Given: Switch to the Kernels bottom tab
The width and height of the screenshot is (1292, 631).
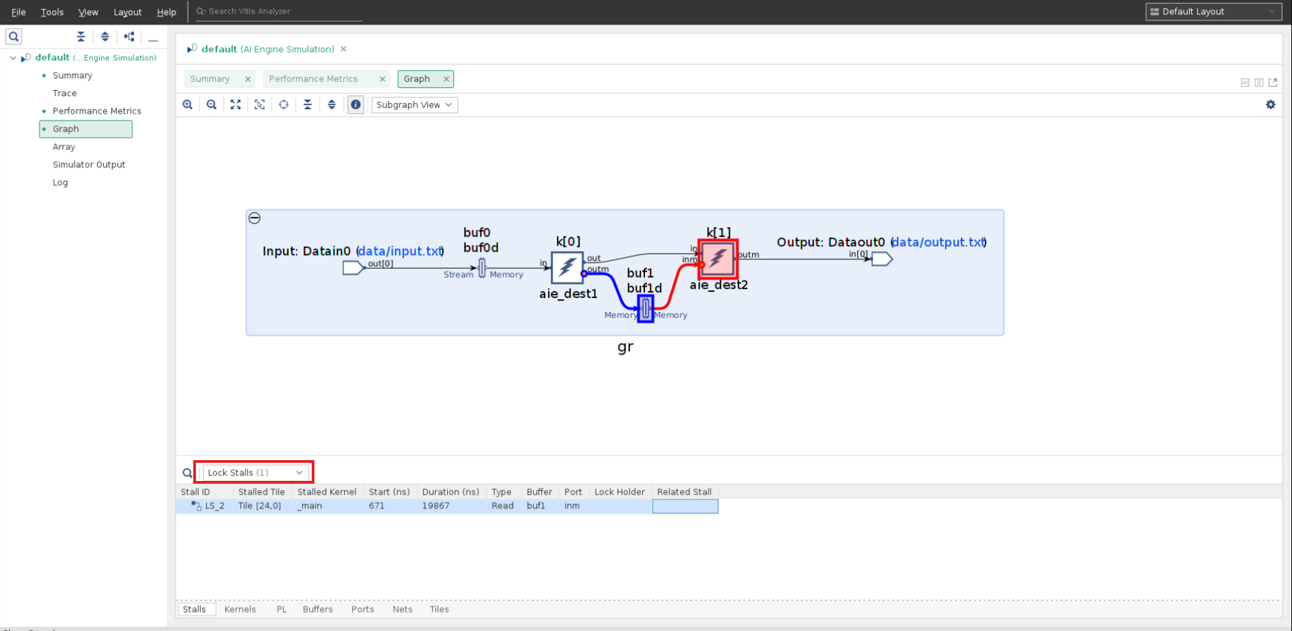Looking at the screenshot, I should coord(240,609).
